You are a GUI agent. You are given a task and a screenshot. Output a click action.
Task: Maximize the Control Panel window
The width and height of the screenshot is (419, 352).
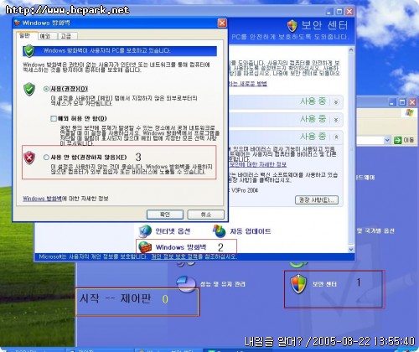[x=402, y=102]
